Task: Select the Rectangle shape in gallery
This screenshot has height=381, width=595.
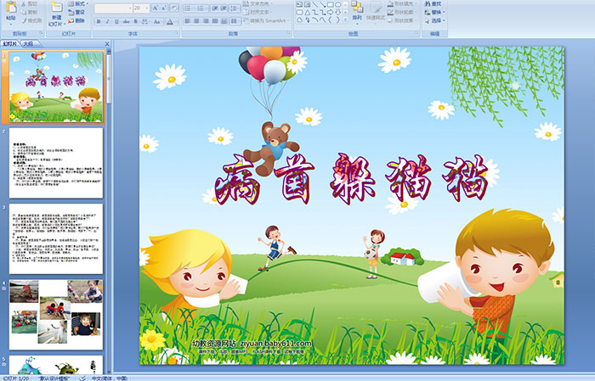Action: tap(331, 4)
